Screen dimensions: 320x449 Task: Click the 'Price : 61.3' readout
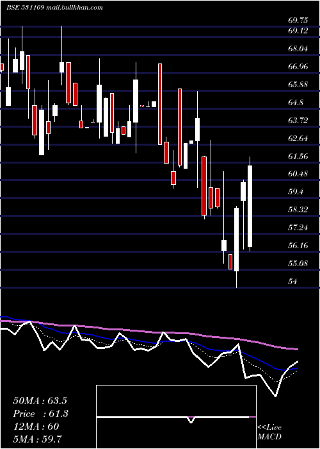pos(40,414)
